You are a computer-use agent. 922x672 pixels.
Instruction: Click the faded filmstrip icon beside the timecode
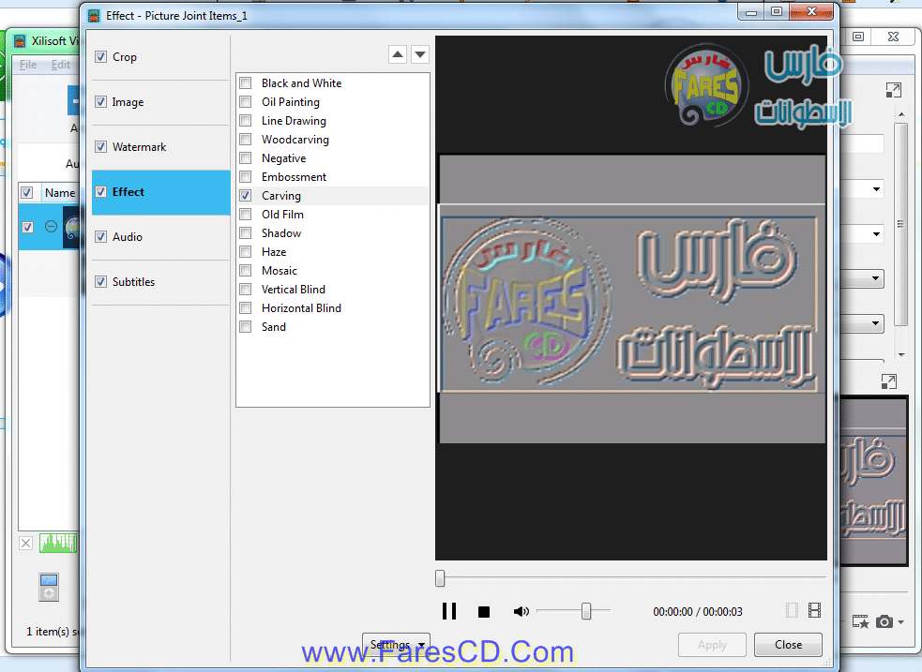point(792,611)
